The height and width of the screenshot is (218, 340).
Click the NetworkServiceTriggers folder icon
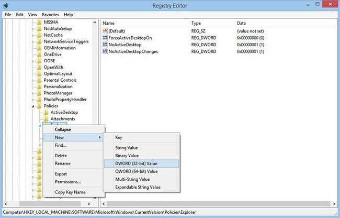pos(39,41)
